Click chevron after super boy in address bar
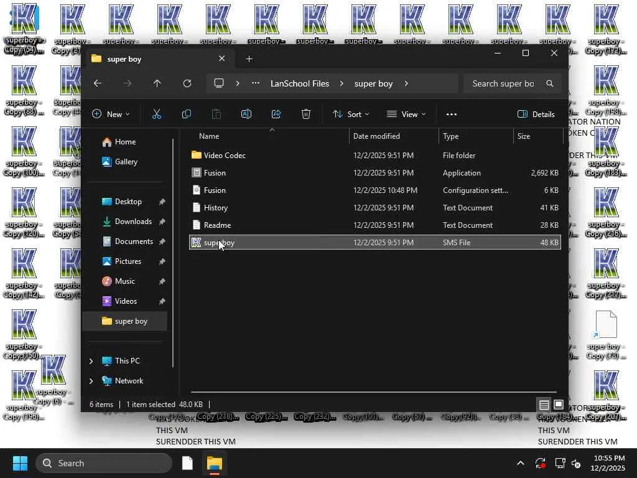This screenshot has height=478, width=637. click(406, 83)
